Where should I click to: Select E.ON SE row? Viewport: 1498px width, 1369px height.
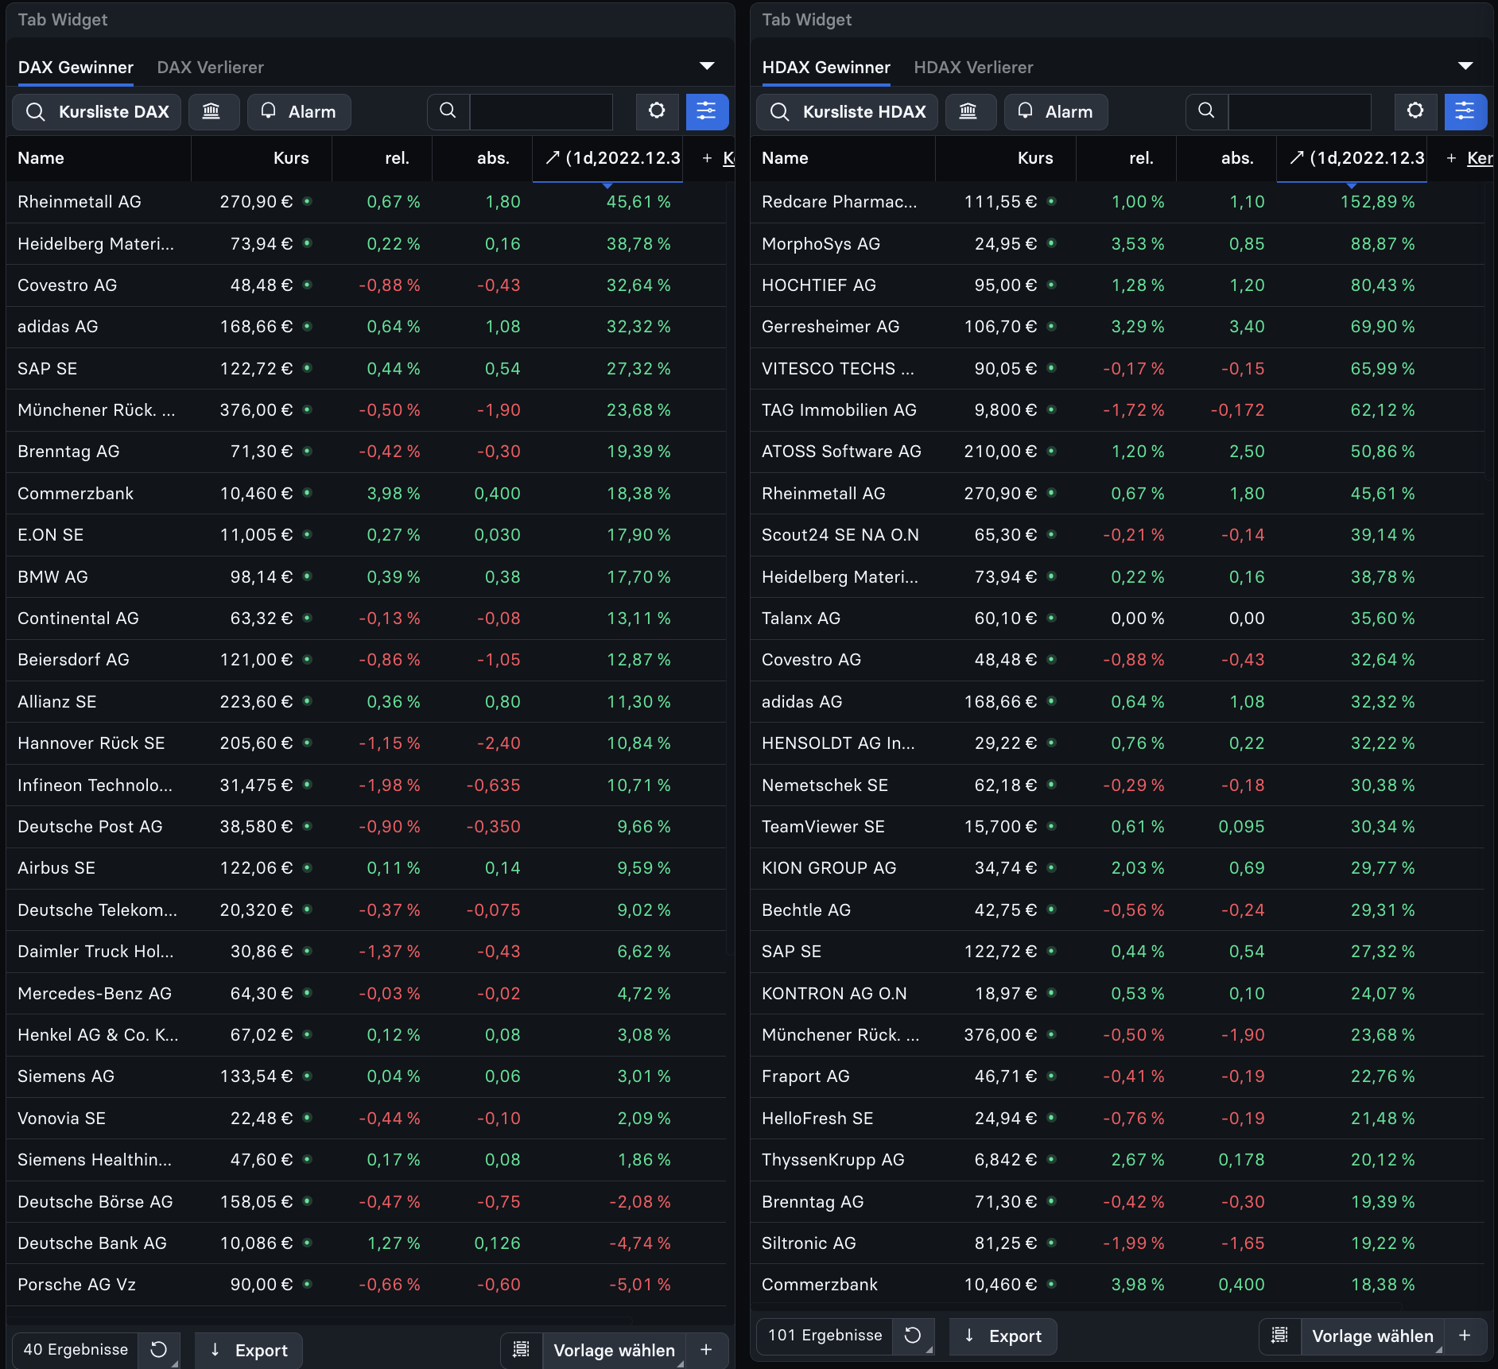click(x=367, y=535)
